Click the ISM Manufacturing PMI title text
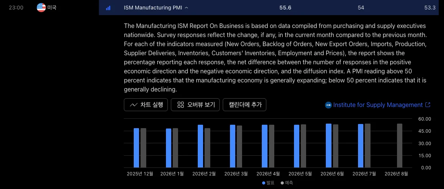 [x=153, y=8]
